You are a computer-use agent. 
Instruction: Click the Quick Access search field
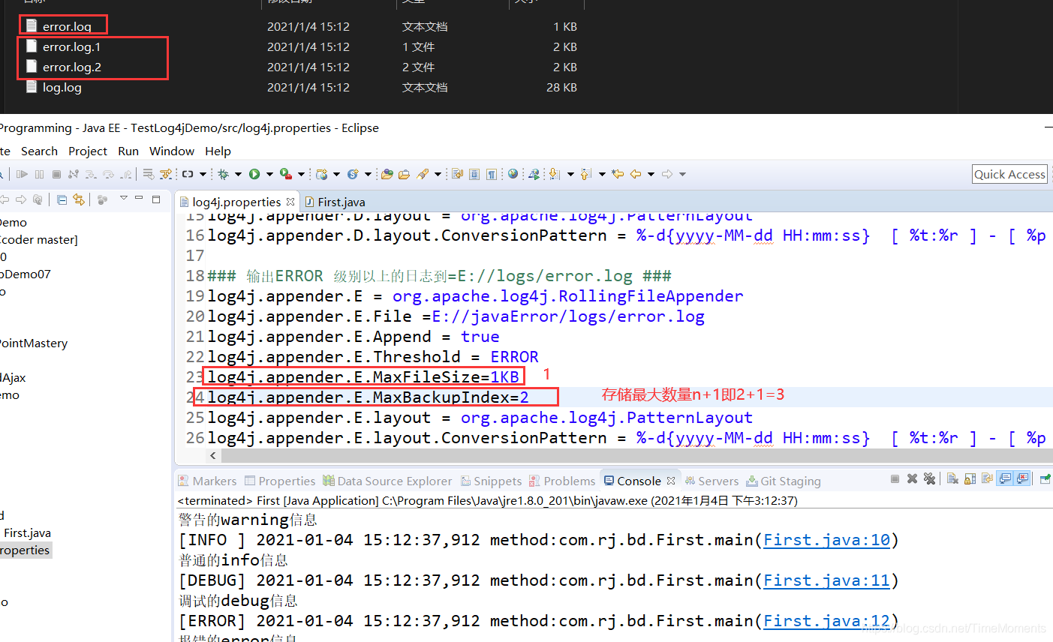1009,174
